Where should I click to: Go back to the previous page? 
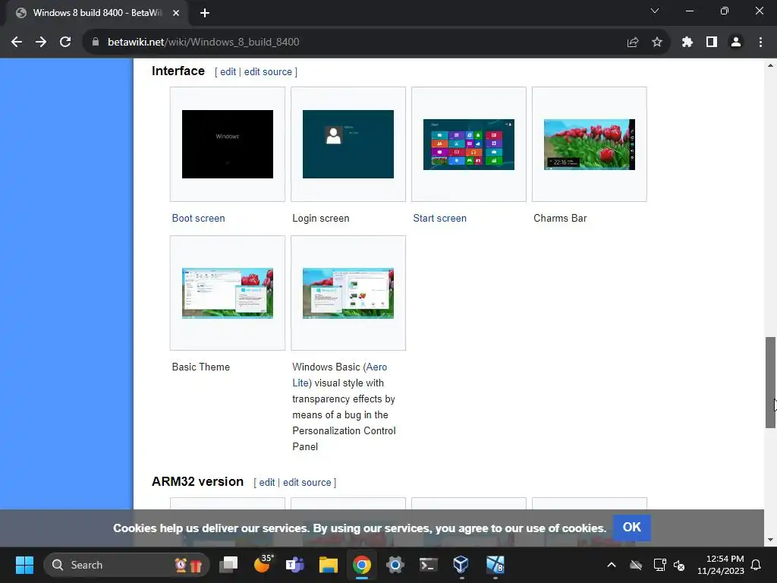point(17,43)
